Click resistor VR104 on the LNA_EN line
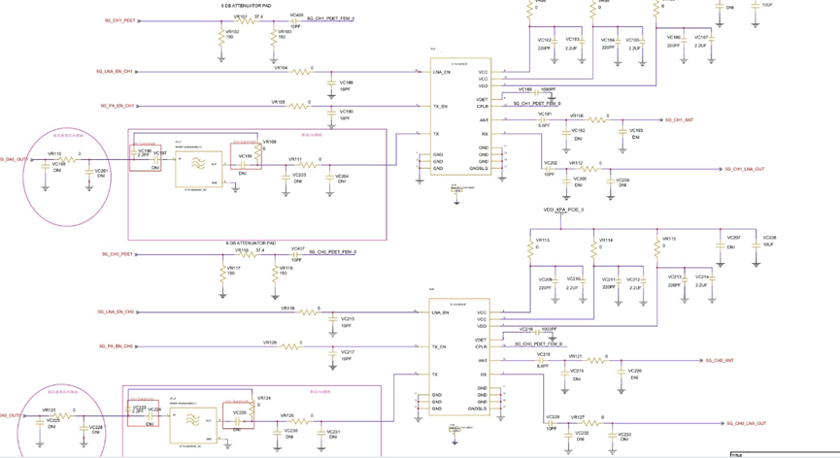Image resolution: width=840 pixels, height=458 pixels. (x=309, y=72)
